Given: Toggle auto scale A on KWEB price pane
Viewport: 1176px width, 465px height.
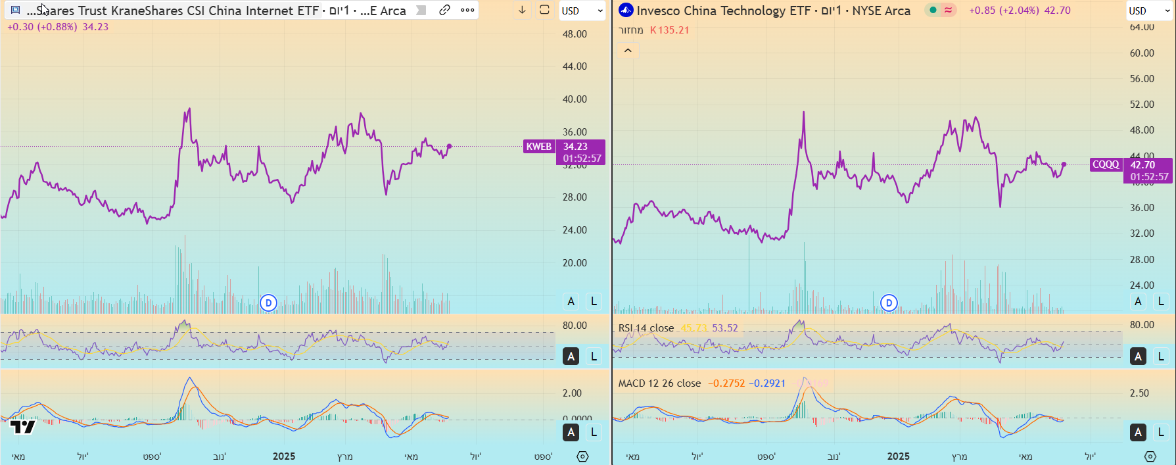Looking at the screenshot, I should coord(571,301).
